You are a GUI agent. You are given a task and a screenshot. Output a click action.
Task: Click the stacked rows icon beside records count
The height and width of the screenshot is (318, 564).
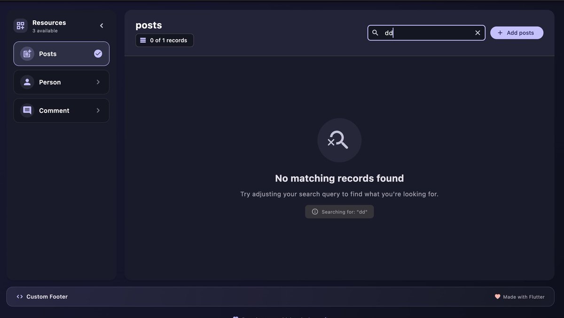143,40
